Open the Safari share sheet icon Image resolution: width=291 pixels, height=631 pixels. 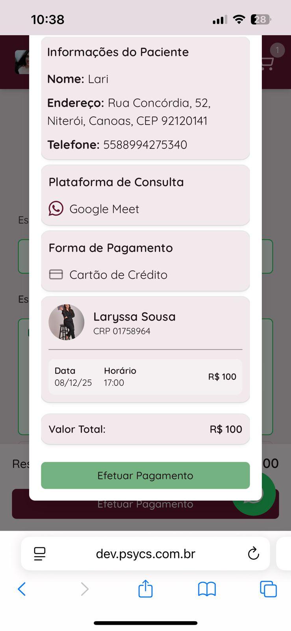[145, 589]
